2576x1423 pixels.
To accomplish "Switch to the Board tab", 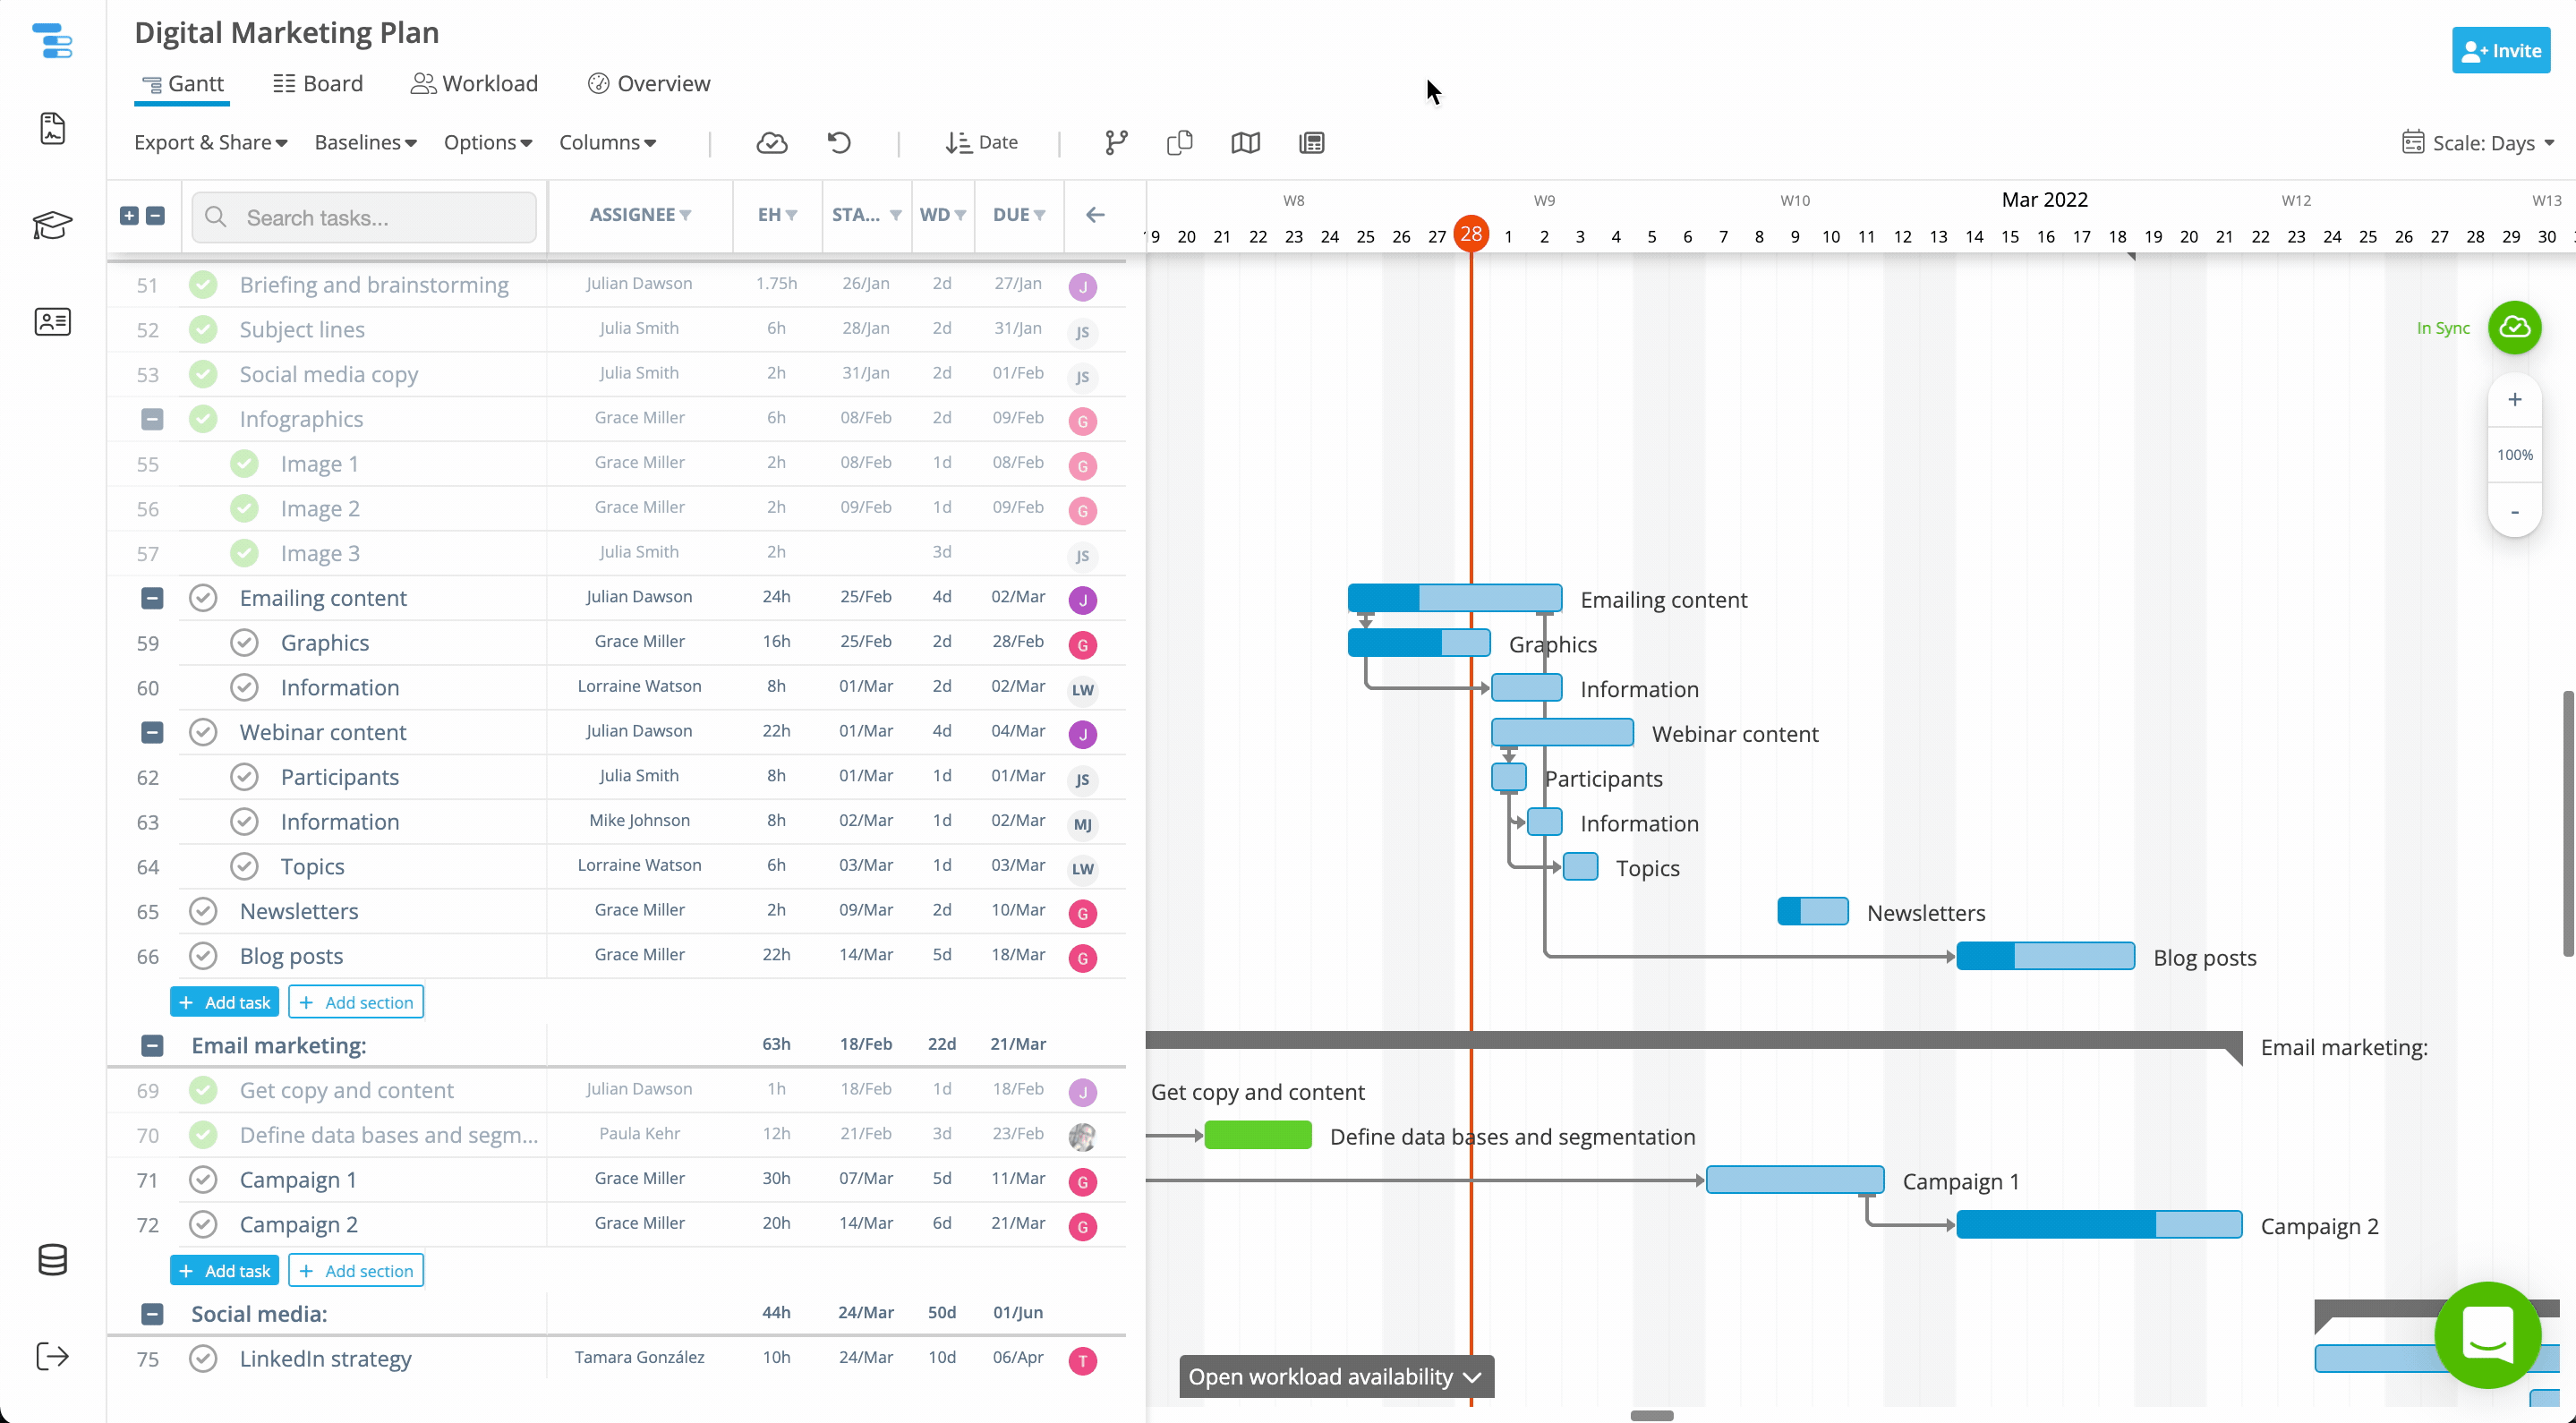I will pos(317,83).
